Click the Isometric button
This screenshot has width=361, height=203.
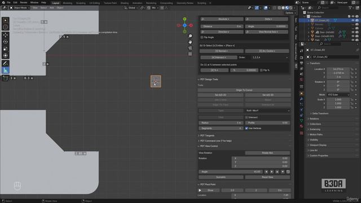pos(221,177)
